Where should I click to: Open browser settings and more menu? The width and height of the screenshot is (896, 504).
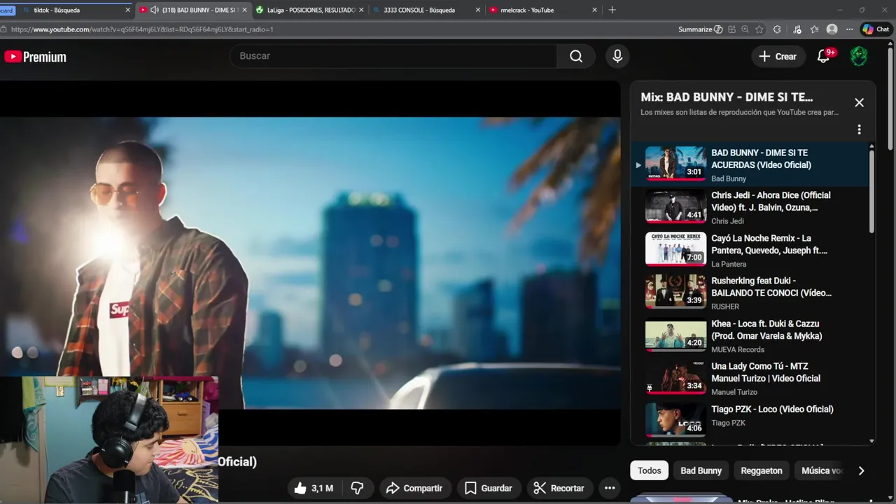tap(849, 29)
